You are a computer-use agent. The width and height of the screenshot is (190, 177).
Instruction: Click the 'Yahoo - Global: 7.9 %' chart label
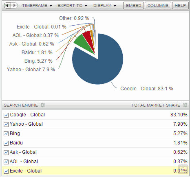[x=31, y=70]
